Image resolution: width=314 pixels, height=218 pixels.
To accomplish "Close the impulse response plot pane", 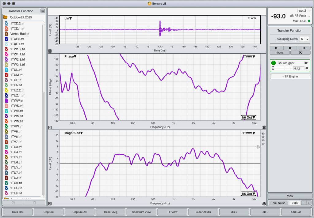I will tap(50, 51).
